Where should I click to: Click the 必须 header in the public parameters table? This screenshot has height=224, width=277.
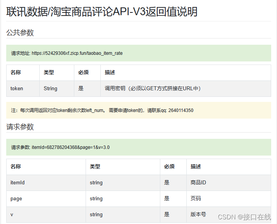click(x=87, y=73)
